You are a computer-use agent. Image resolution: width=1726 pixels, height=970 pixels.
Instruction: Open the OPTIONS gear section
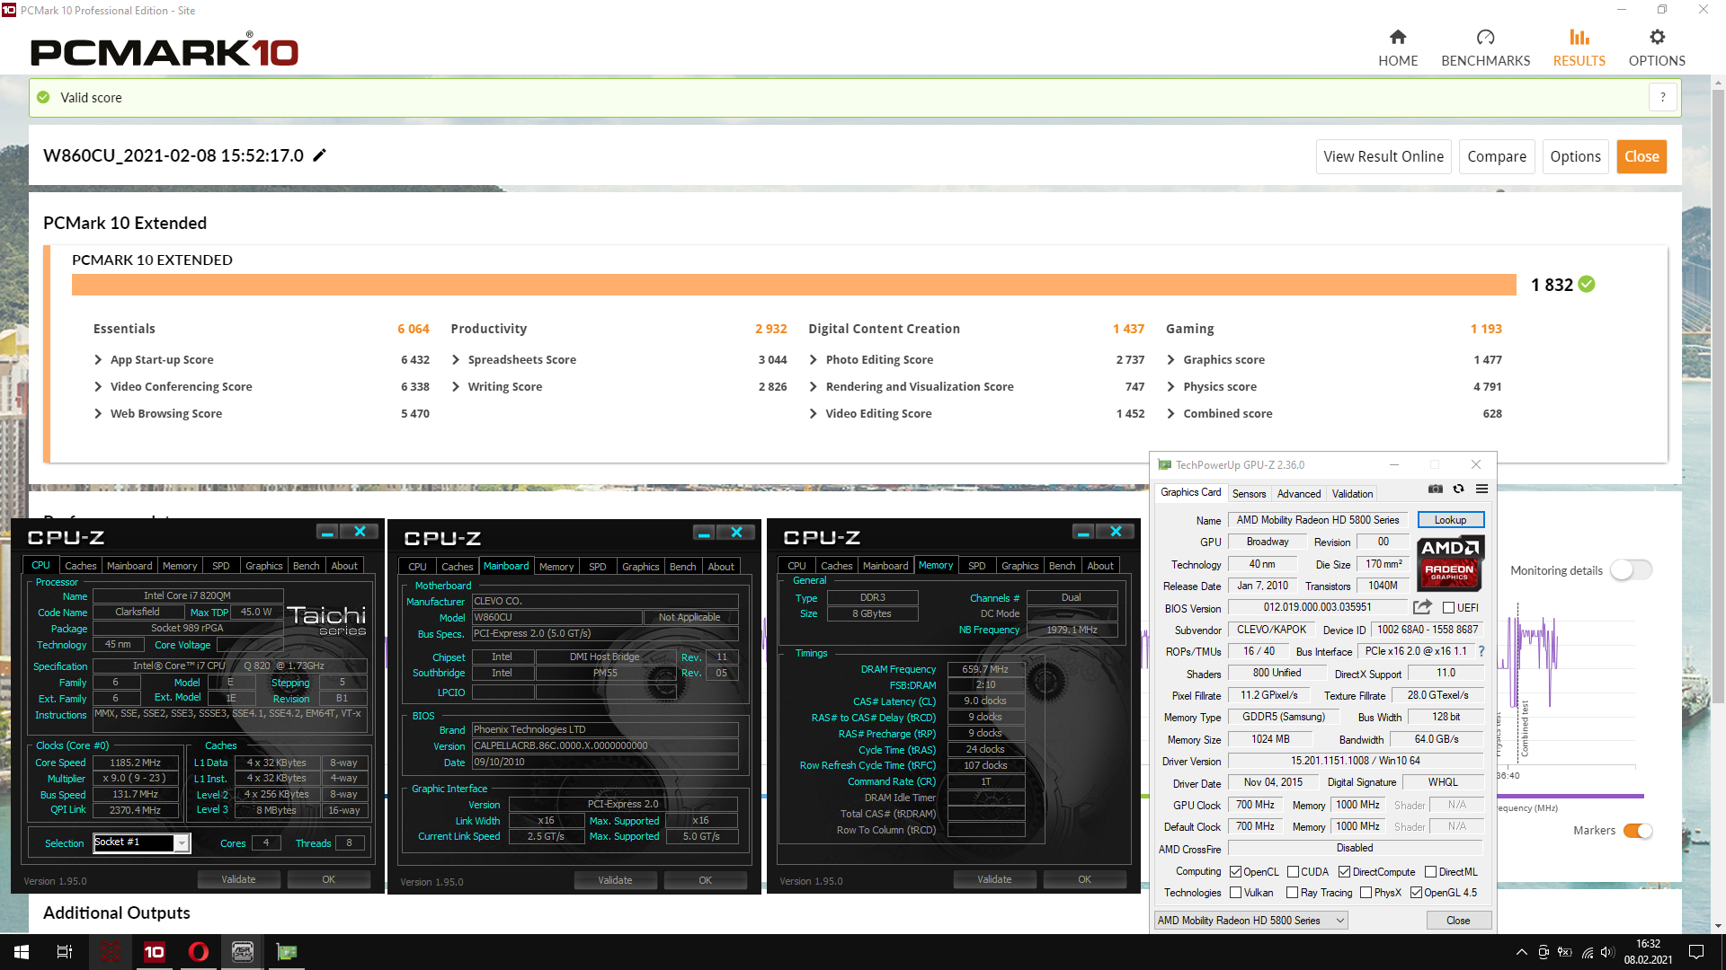click(x=1657, y=48)
